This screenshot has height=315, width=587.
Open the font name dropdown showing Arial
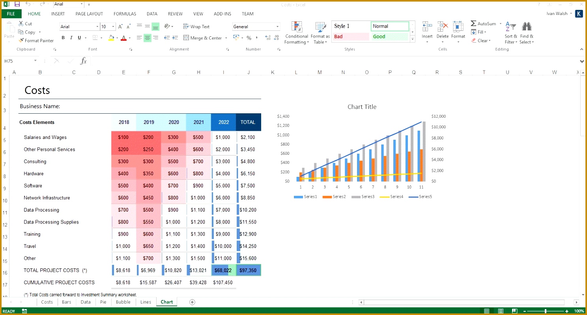[97, 26]
